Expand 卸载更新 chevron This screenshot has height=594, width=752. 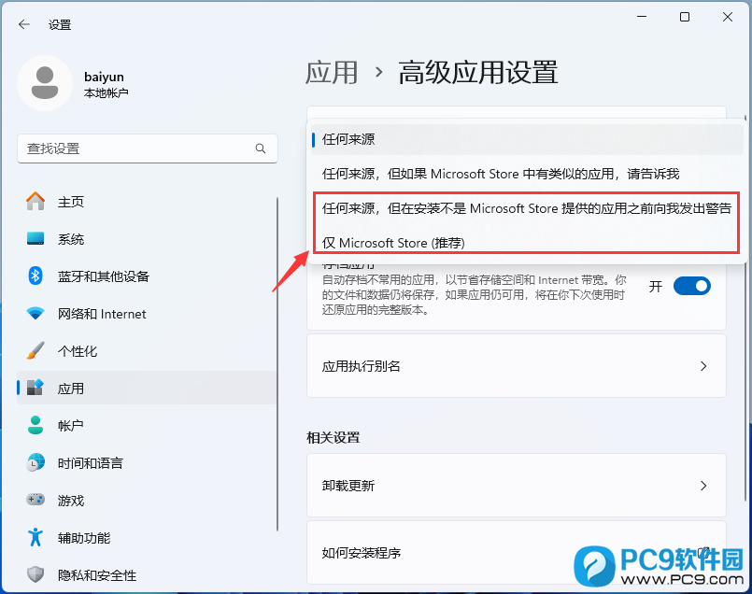click(703, 486)
